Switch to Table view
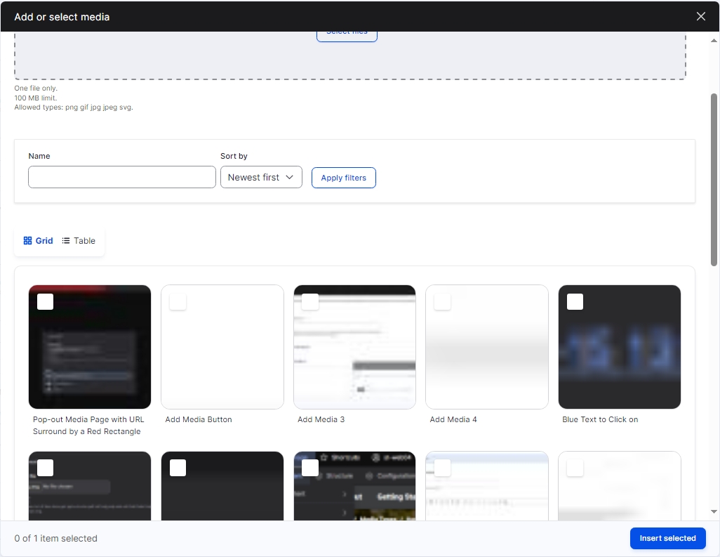This screenshot has height=557, width=720. [x=79, y=241]
